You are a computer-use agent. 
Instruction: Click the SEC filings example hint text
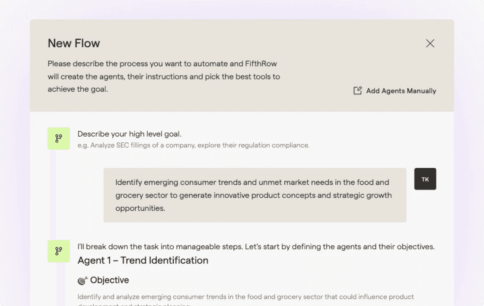coord(194,145)
